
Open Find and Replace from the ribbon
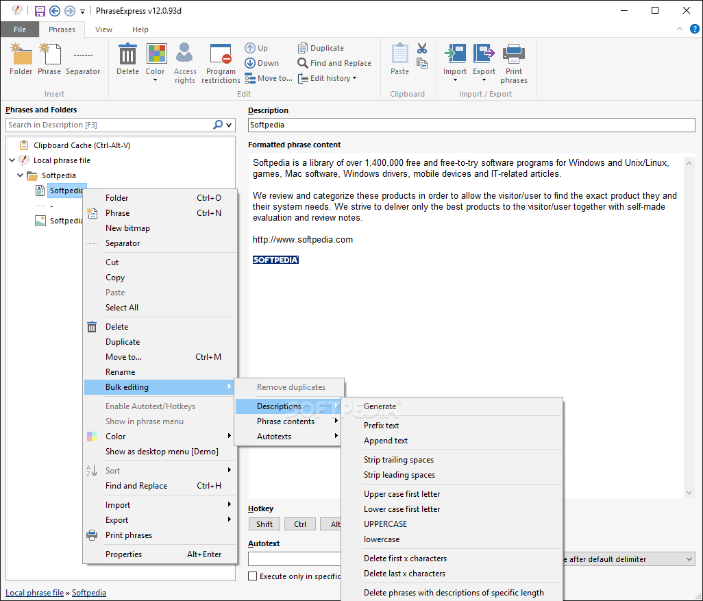point(334,63)
